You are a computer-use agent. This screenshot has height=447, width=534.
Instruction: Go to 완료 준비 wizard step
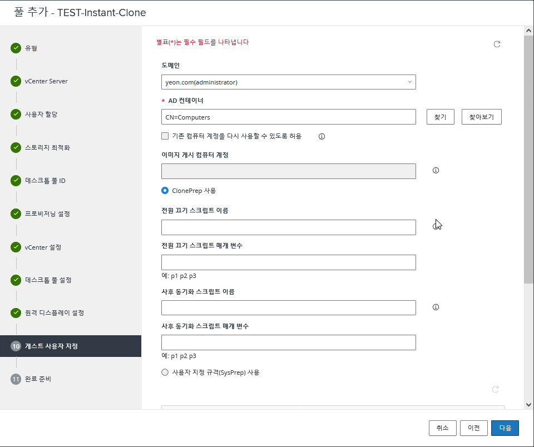tap(38, 379)
